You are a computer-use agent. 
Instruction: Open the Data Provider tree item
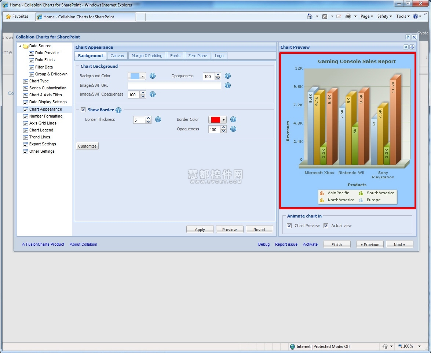pos(47,53)
